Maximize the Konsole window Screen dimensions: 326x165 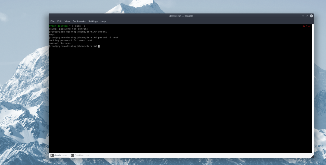click(x=307, y=16)
